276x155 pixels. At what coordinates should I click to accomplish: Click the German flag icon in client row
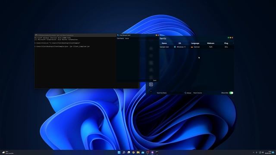(192, 47)
